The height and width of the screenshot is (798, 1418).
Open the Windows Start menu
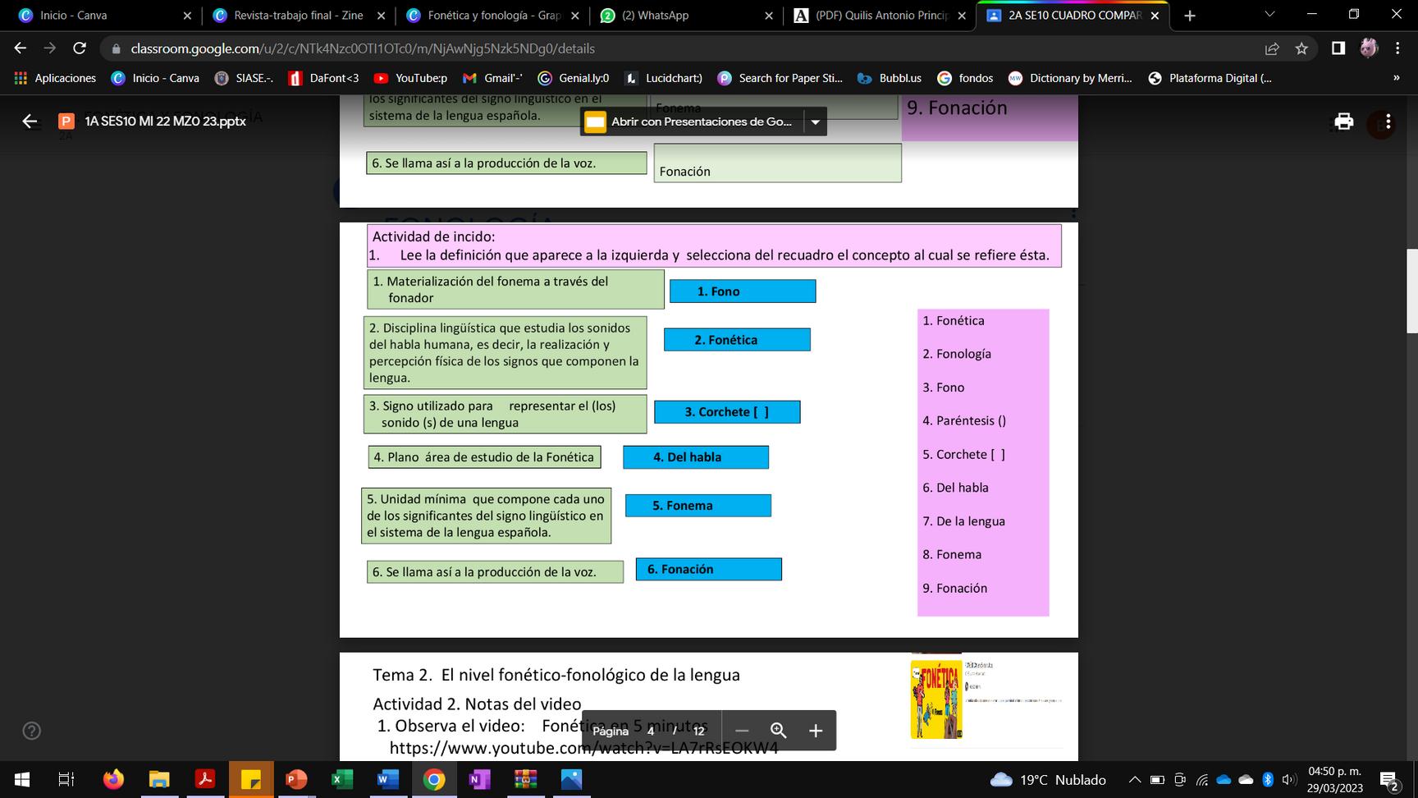pos(22,779)
